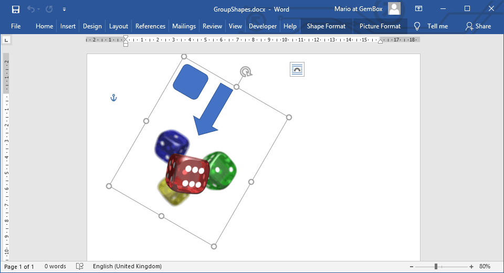The height and width of the screenshot is (273, 504).
Task: Click the user account avatar picture
Action: 394,8
